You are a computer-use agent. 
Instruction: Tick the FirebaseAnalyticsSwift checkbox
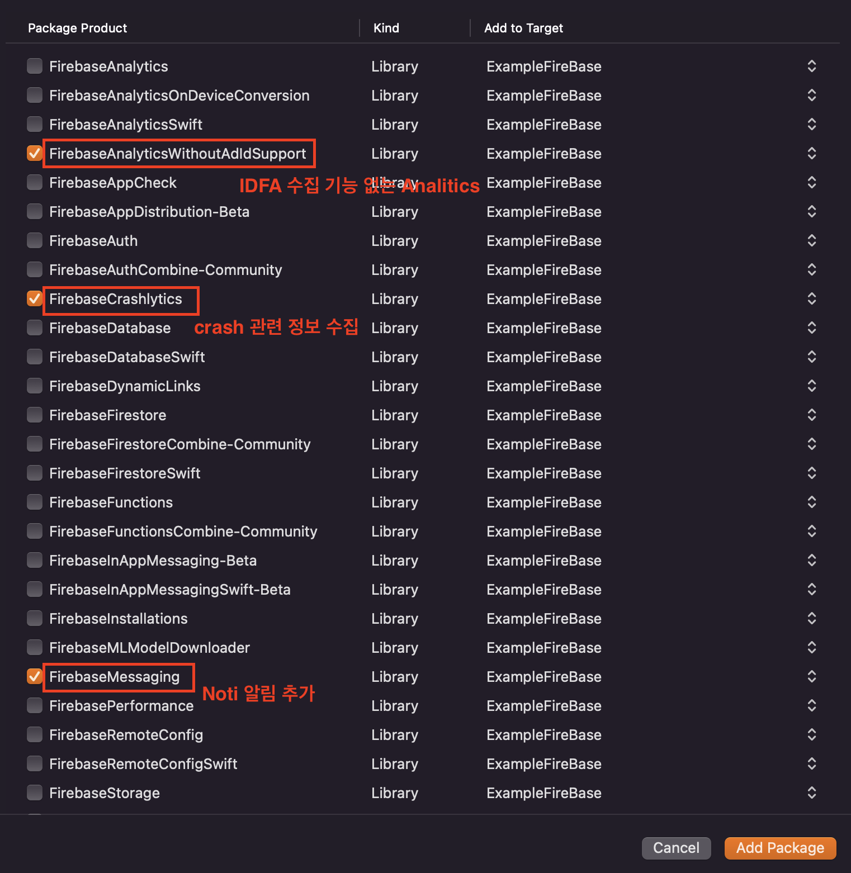35,124
